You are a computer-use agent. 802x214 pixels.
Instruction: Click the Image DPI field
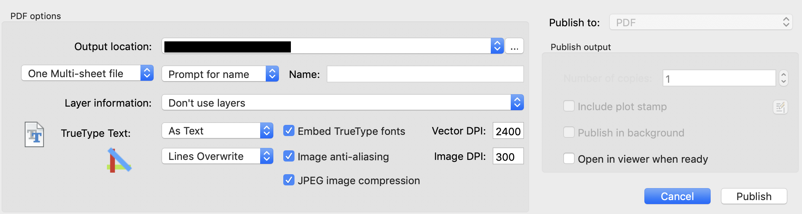click(508, 156)
